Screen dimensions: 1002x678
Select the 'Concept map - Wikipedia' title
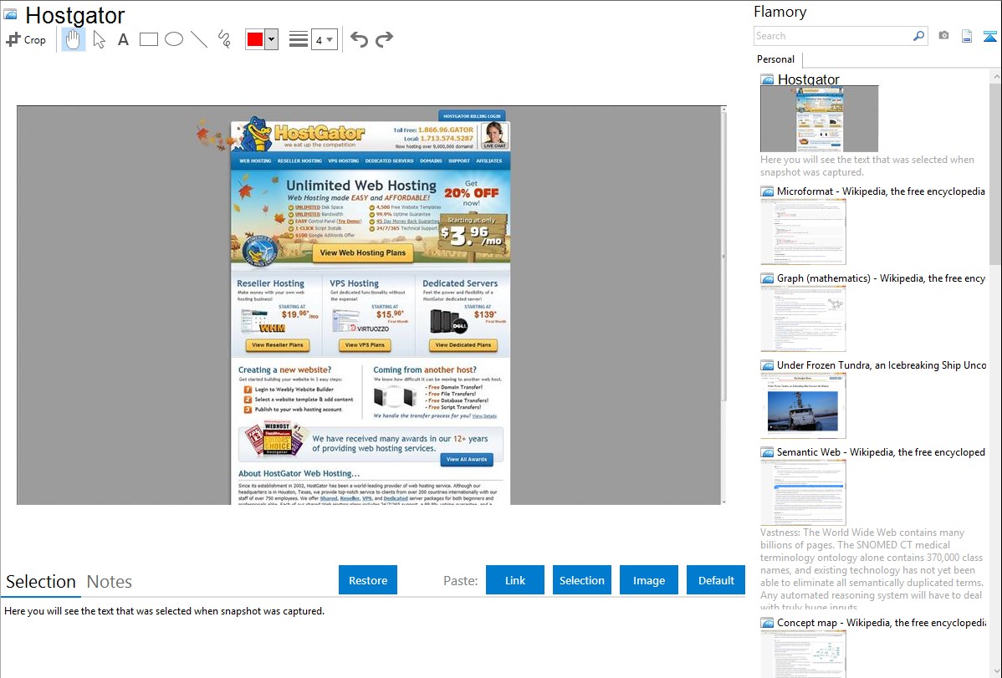click(x=881, y=623)
